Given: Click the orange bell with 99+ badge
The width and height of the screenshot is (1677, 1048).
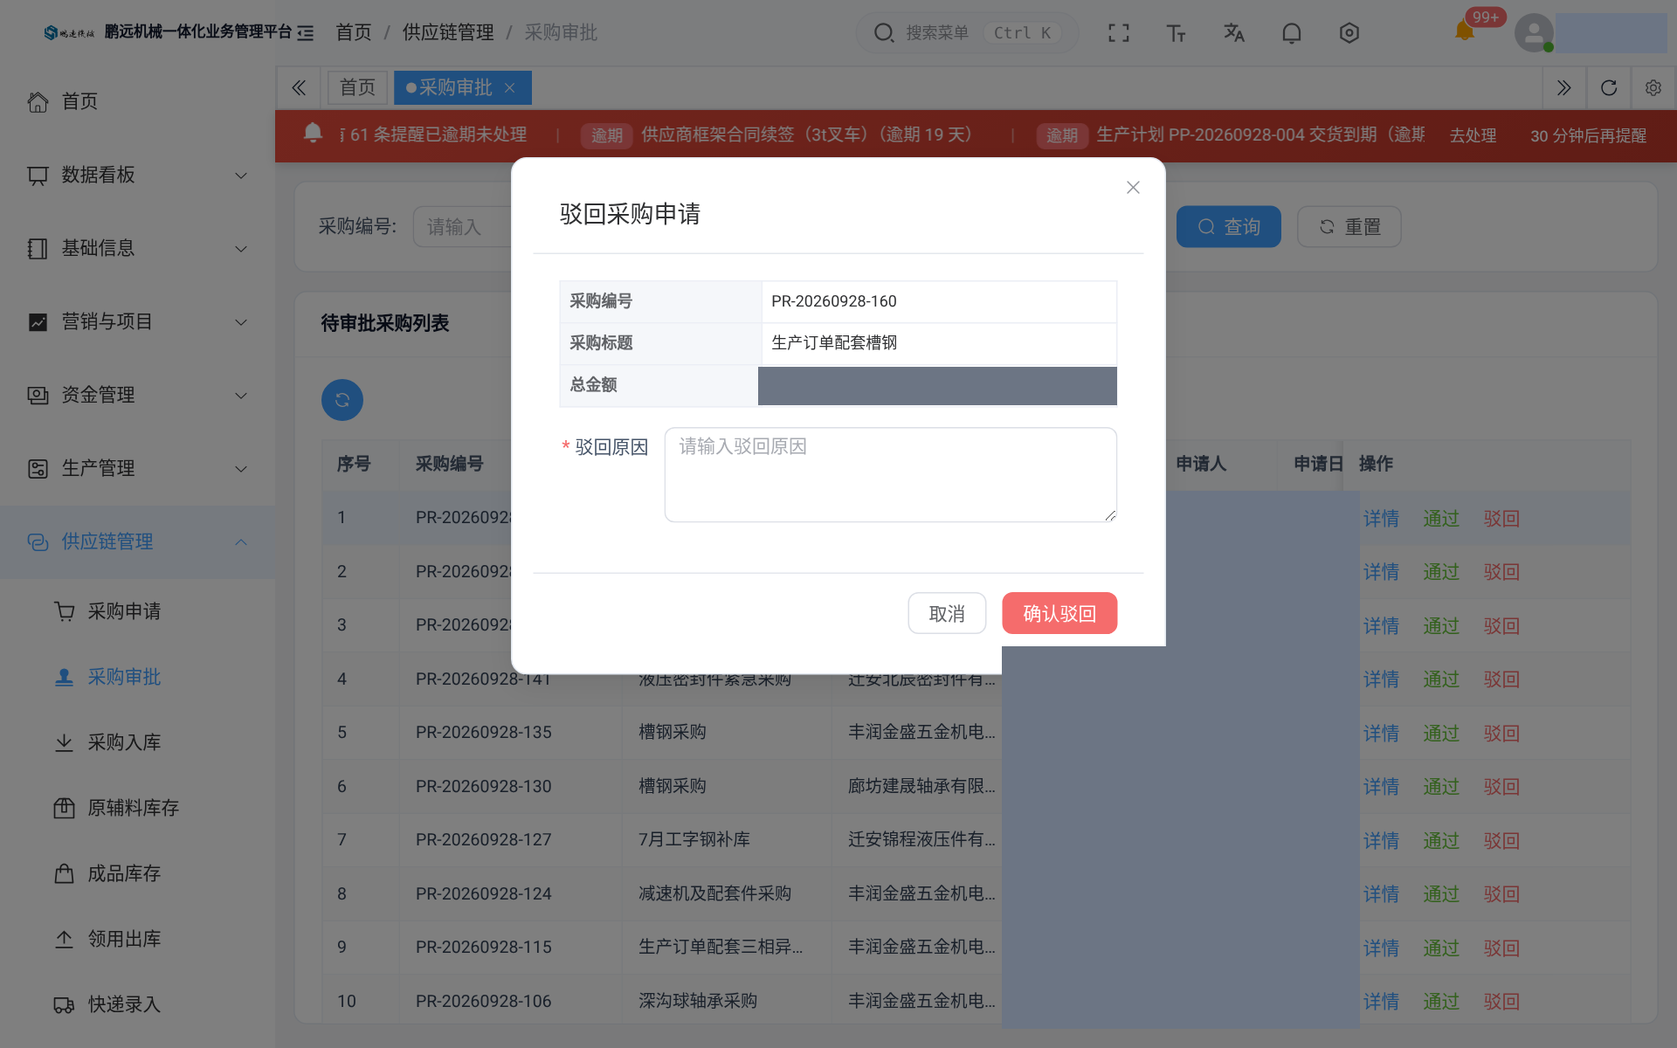Looking at the screenshot, I should pos(1465,31).
